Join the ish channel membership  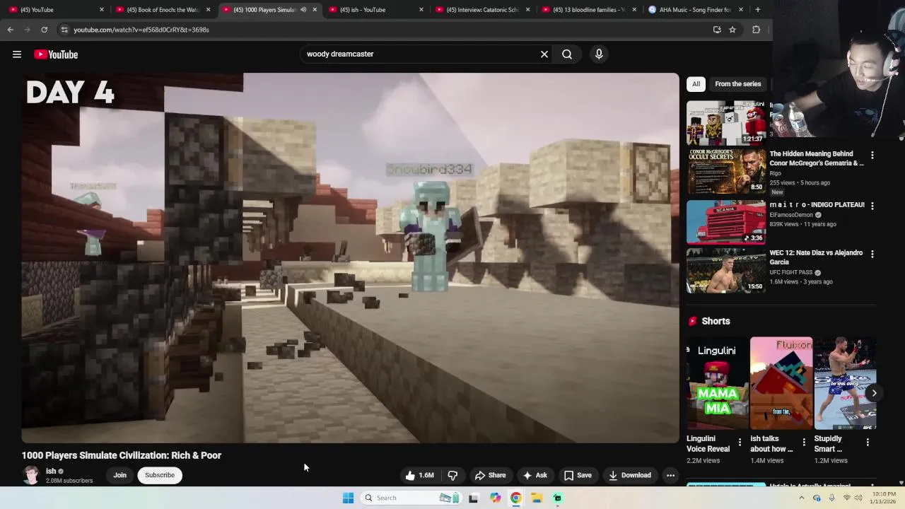tap(120, 475)
